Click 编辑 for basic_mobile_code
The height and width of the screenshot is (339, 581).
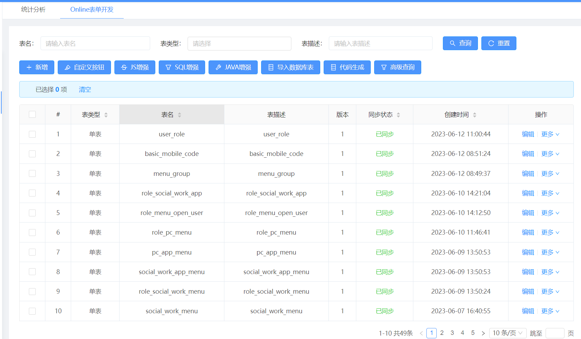tap(528, 154)
